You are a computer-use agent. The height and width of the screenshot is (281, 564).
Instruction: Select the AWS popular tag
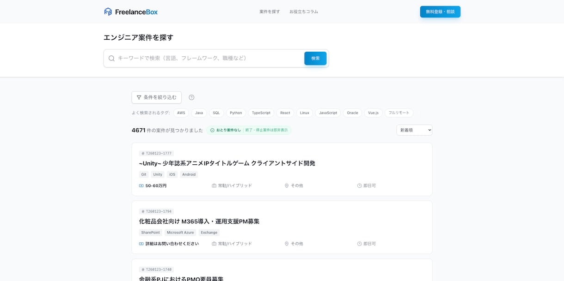click(181, 113)
